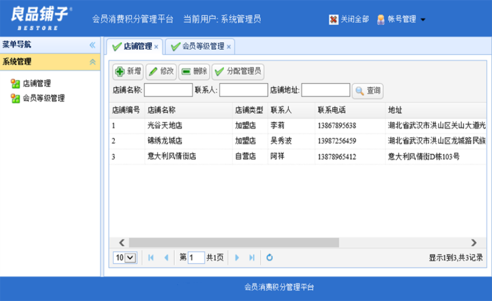The image size is (492, 301).
Task: Click the 良品铺子 BESTORE logo
Action: click(42, 18)
